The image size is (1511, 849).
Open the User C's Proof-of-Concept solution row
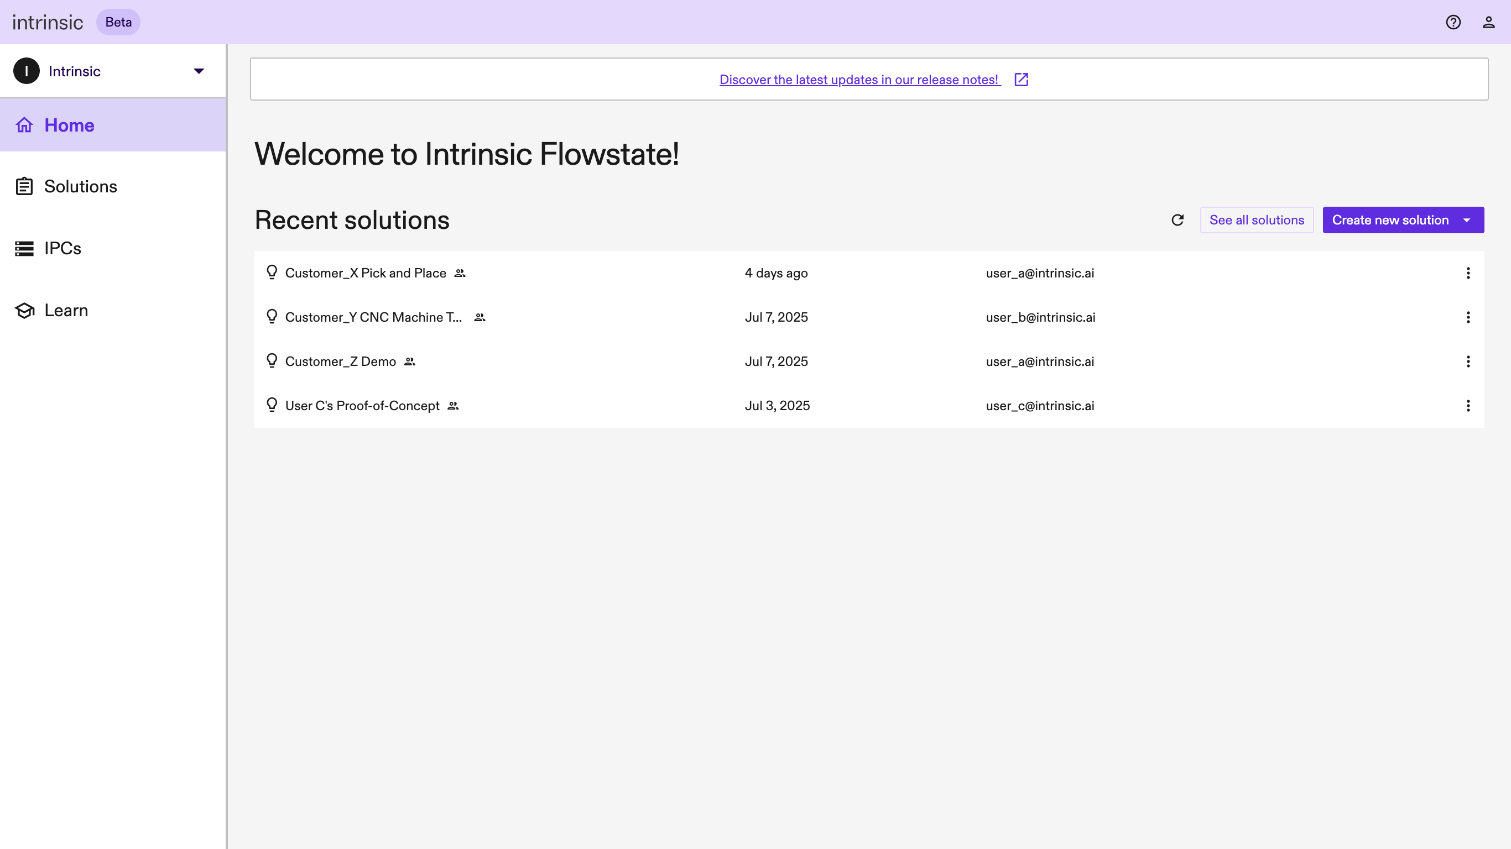(362, 406)
